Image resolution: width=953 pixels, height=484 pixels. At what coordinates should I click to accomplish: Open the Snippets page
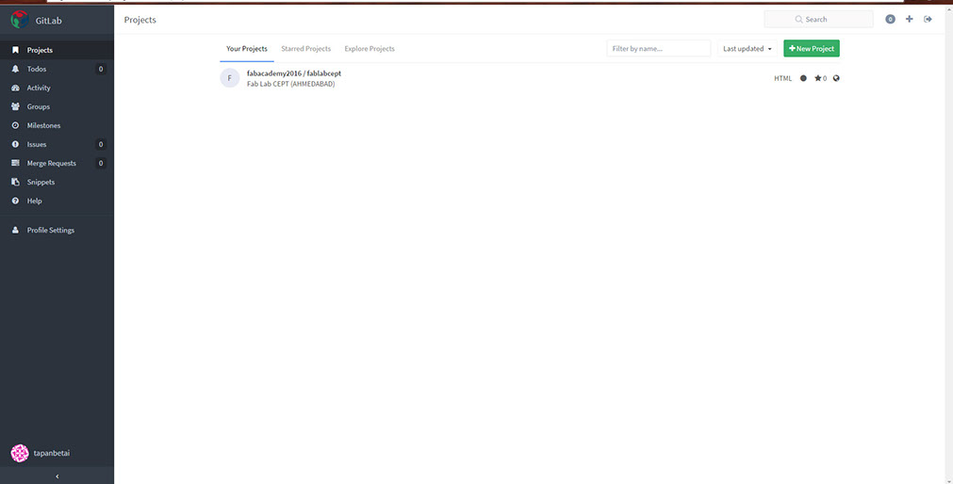[x=57, y=182]
